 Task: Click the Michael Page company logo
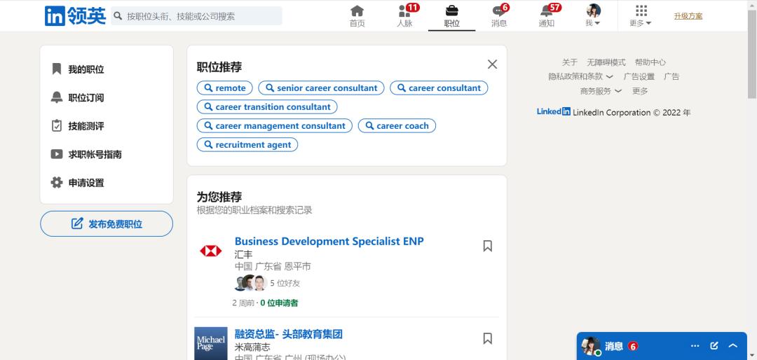pos(211,344)
